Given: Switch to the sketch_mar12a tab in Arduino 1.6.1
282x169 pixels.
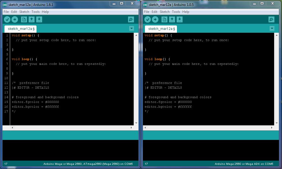Looking at the screenshot, I should [20, 29].
